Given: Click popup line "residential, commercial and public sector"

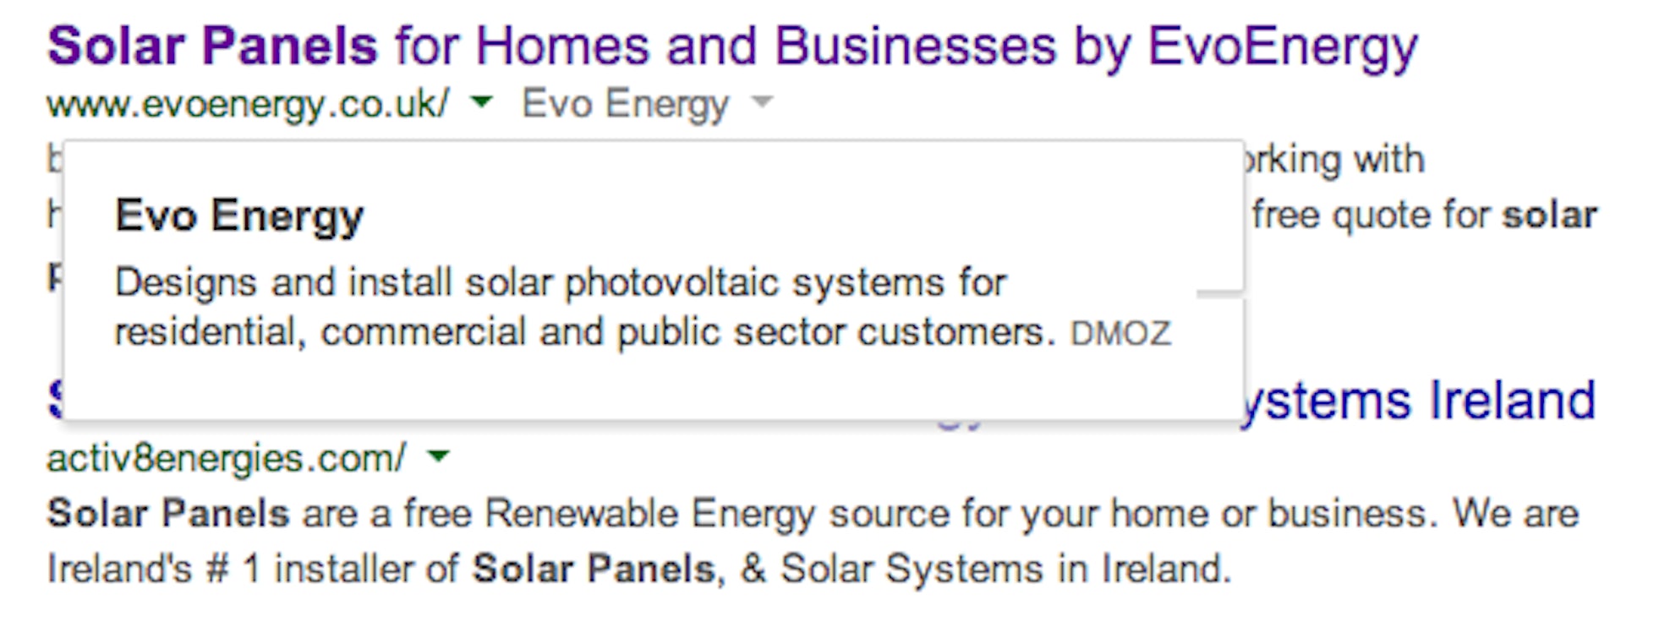Looking at the screenshot, I should point(583,332).
